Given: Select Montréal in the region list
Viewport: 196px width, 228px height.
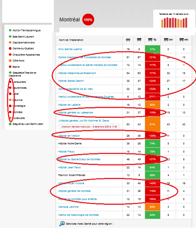Looking at the screenshot, I should pos(17,112).
